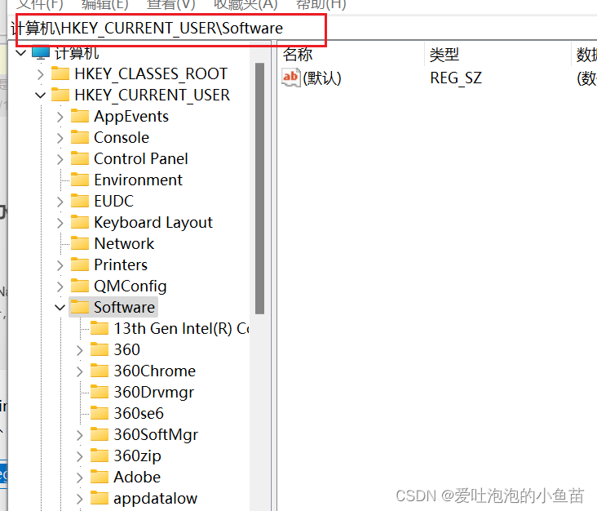Click the 13th Gen Intel(R) folder icon
This screenshot has height=511, width=597.
point(99,328)
